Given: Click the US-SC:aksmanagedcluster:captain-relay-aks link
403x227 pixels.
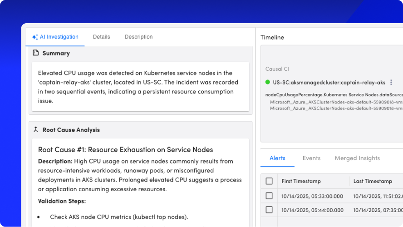Looking at the screenshot, I should (329, 83).
